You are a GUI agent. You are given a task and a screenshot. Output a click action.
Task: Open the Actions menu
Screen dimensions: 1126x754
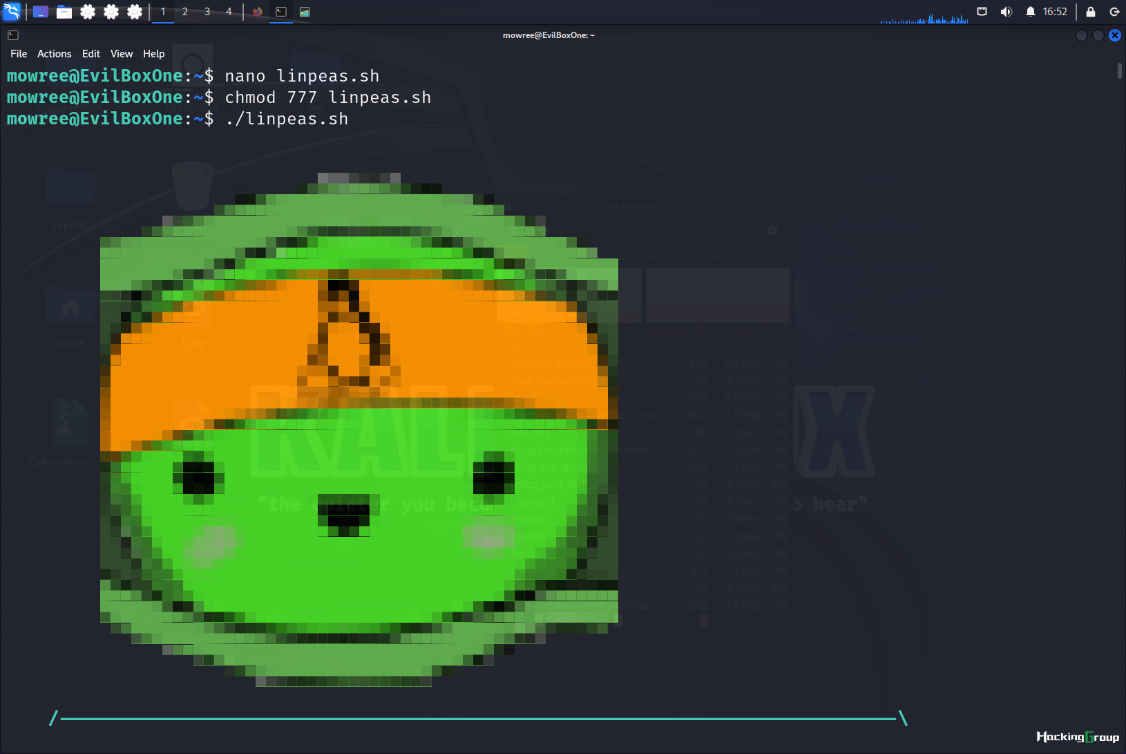pos(55,54)
